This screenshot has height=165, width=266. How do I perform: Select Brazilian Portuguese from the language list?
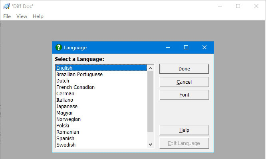(x=79, y=74)
